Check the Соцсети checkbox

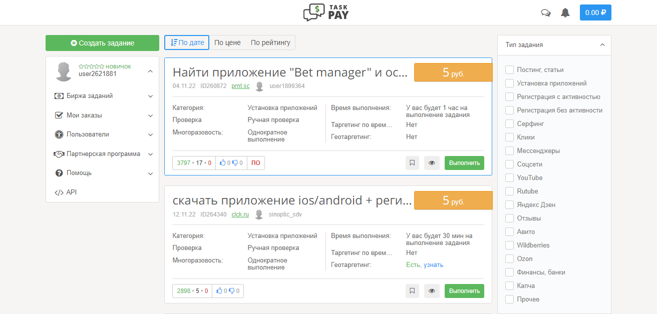(509, 164)
